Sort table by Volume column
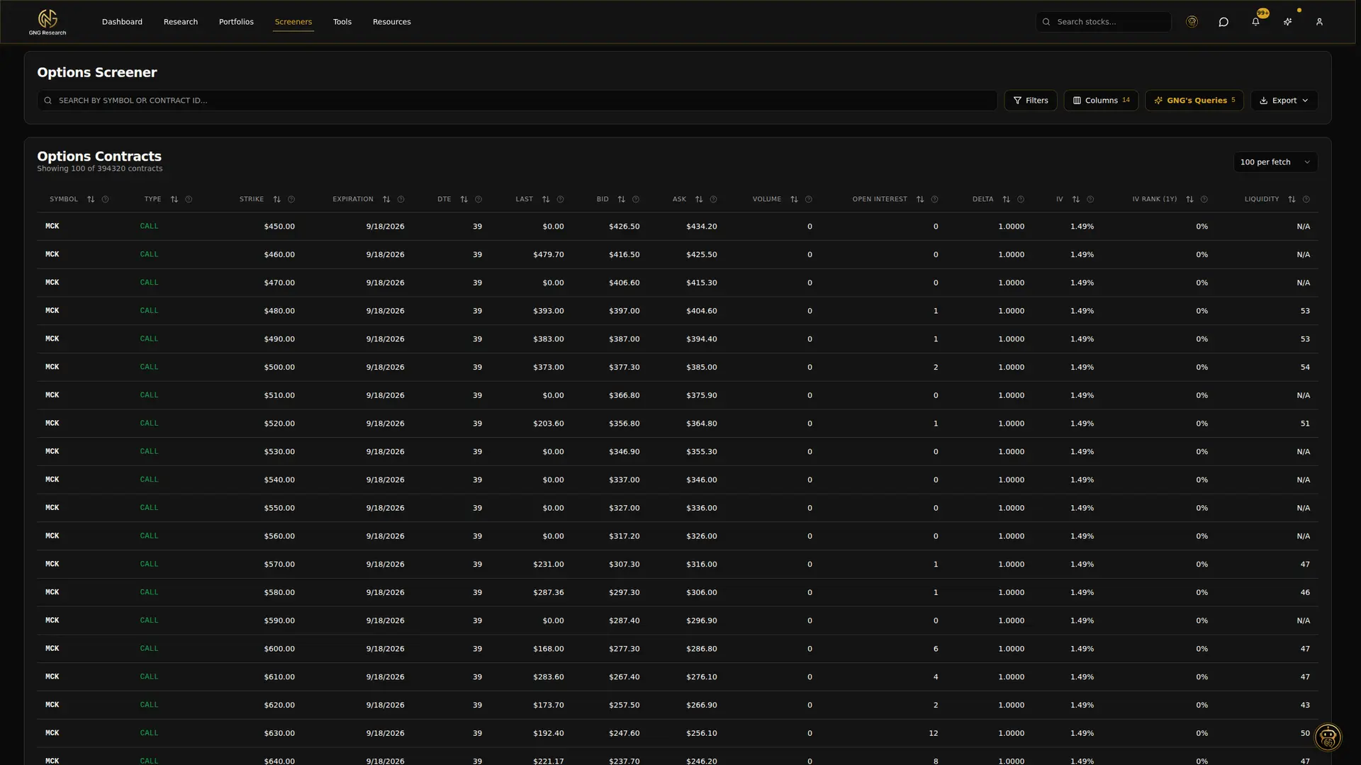 tap(794, 200)
